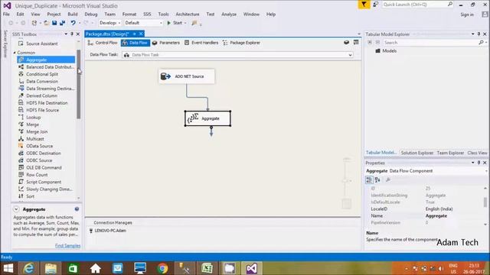The image size is (490, 275).
Task: Click the zoom slider on design canvas
Action: pyautogui.click(x=345, y=181)
